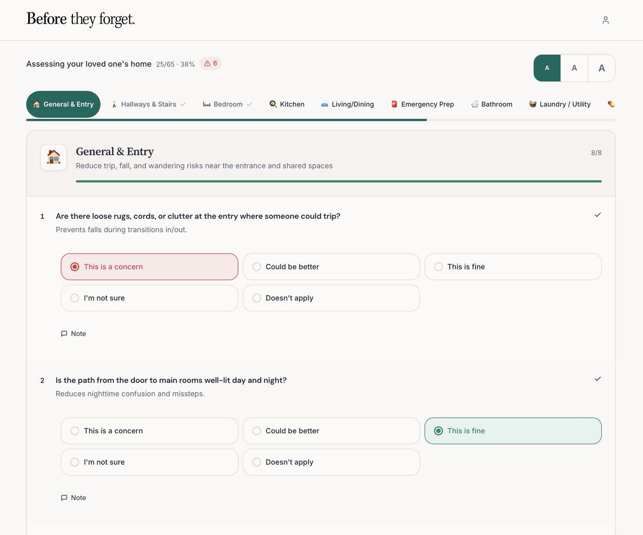Click the 'Before they forget.' logo
The width and height of the screenshot is (643, 535).
coord(81,19)
